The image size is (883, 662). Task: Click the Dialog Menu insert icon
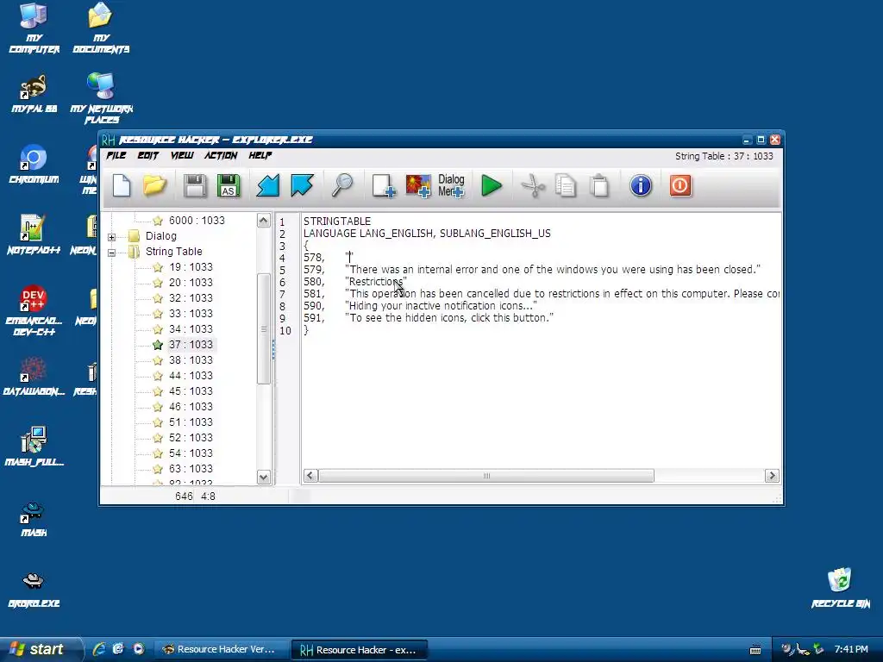[451, 186]
